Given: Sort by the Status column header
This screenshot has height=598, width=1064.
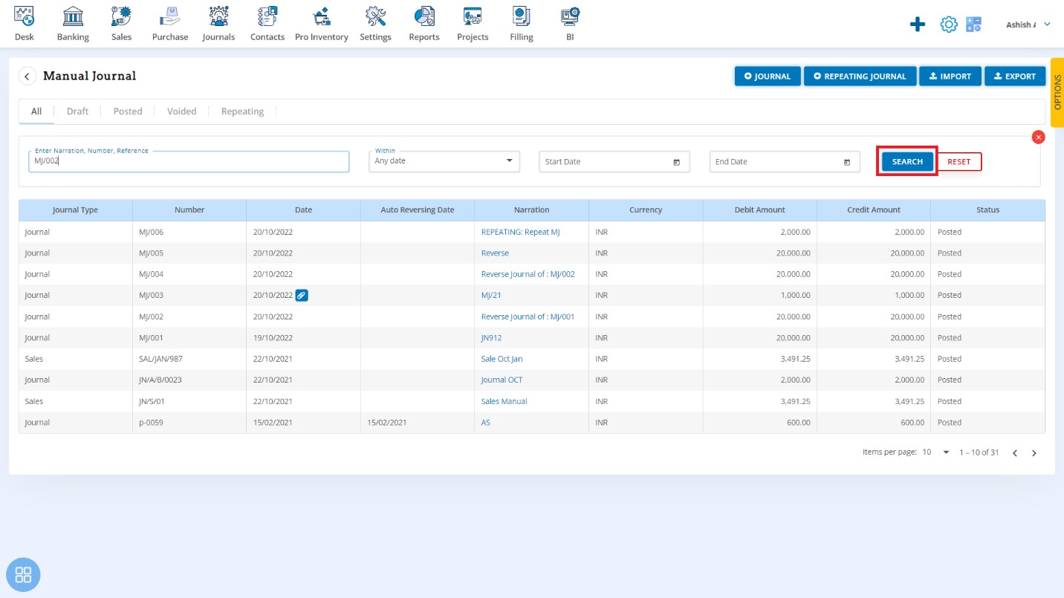Looking at the screenshot, I should (x=987, y=210).
